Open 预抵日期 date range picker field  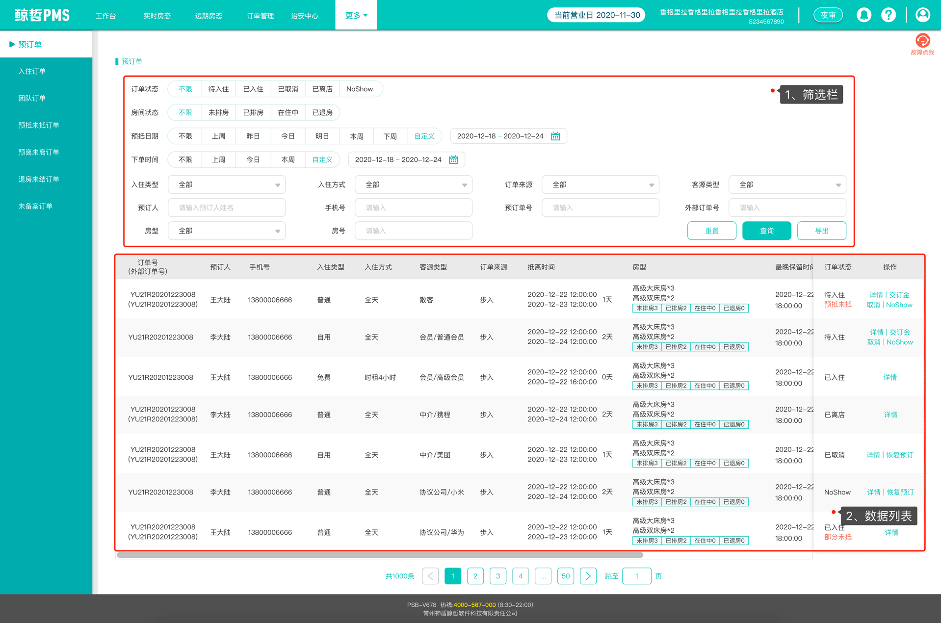click(508, 136)
